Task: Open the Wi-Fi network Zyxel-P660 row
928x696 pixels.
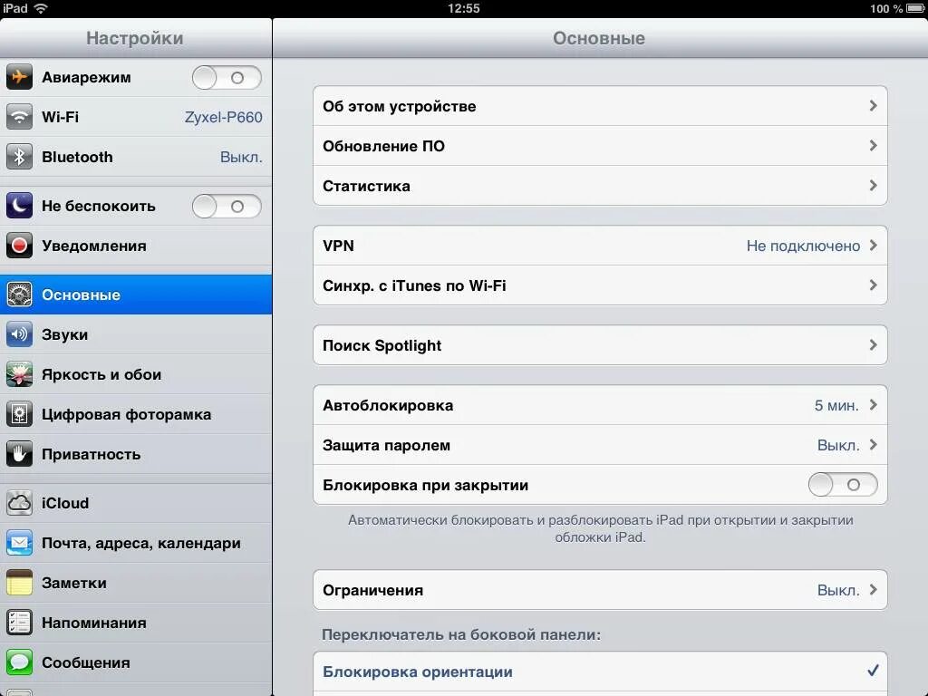Action: pos(136,117)
